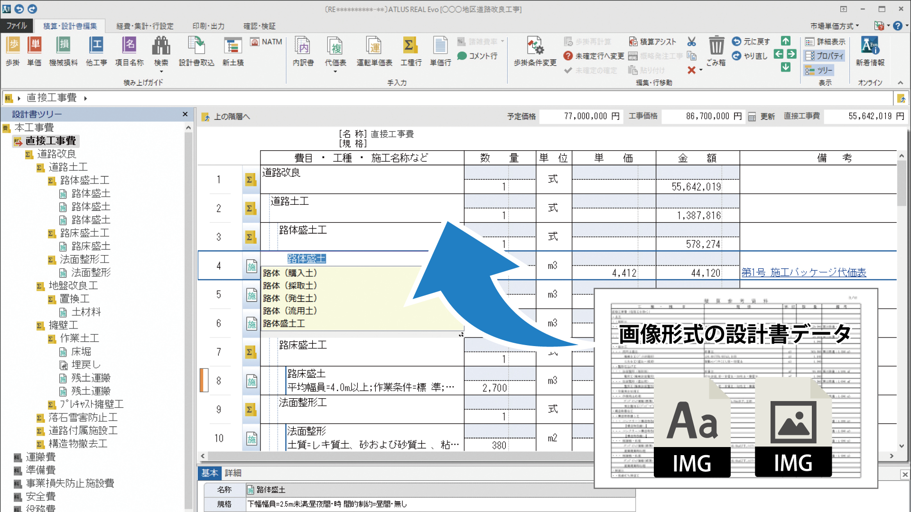Select the 機械損料 tool
Image resolution: width=911 pixels, height=512 pixels.
click(63, 51)
